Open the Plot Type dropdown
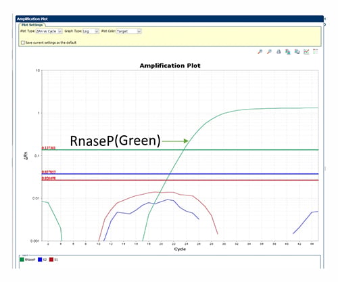This screenshot has width=338, height=282. pyautogui.click(x=49, y=31)
